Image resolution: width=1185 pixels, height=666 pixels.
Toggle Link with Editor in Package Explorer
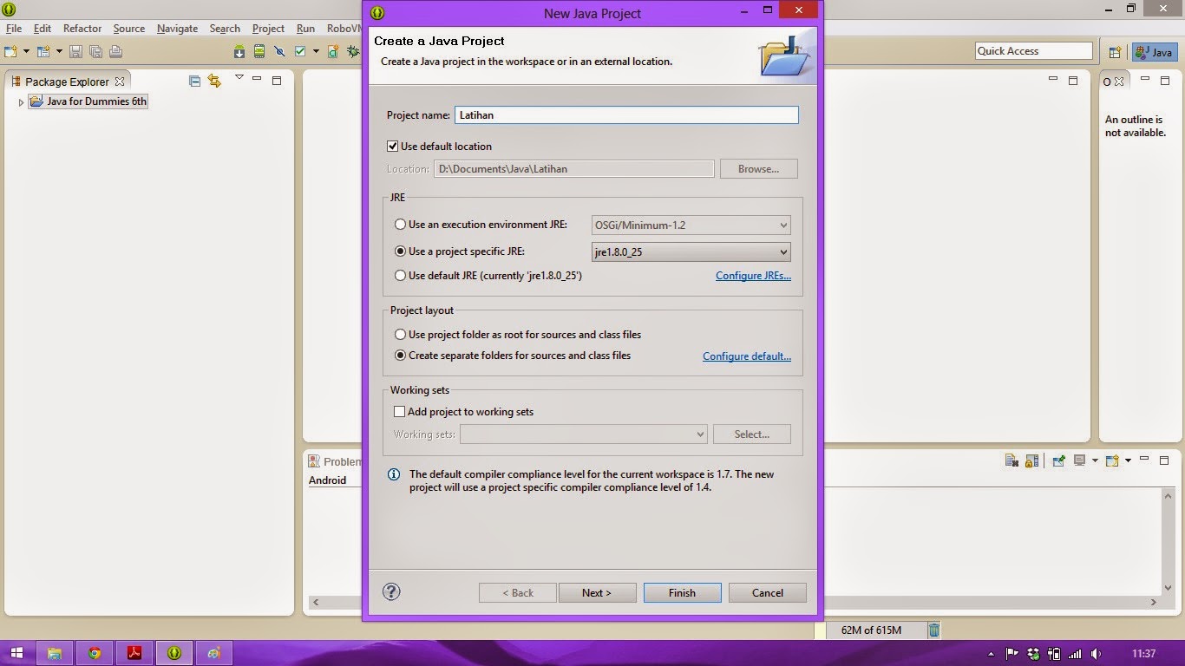(214, 81)
